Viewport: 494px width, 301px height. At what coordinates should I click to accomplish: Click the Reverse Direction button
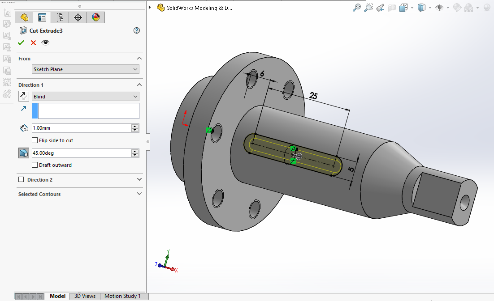(x=24, y=96)
